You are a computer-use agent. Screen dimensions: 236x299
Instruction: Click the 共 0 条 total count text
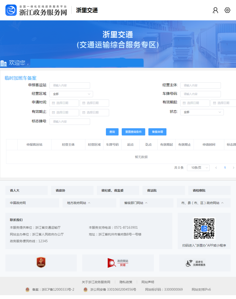[x=179, y=168]
